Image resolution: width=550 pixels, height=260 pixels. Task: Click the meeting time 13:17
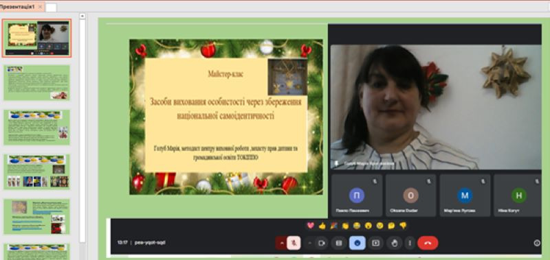point(123,242)
